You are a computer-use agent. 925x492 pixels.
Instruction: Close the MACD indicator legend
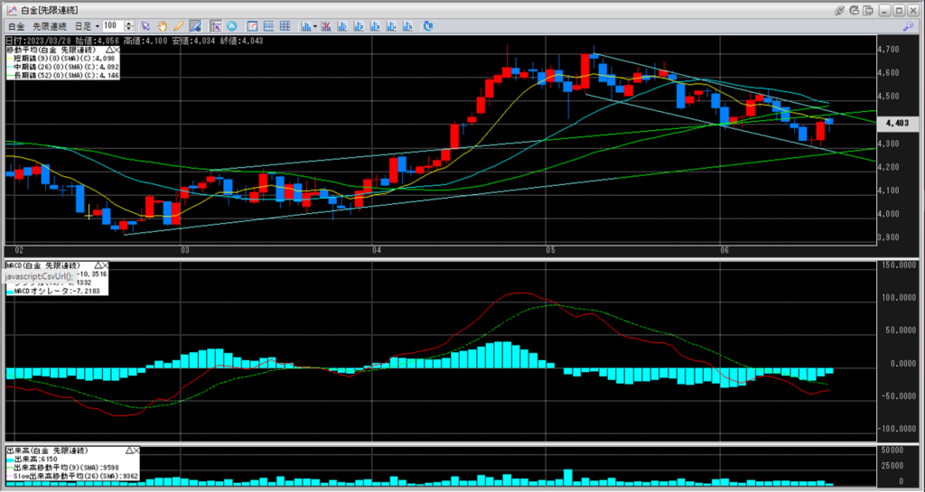(104, 266)
